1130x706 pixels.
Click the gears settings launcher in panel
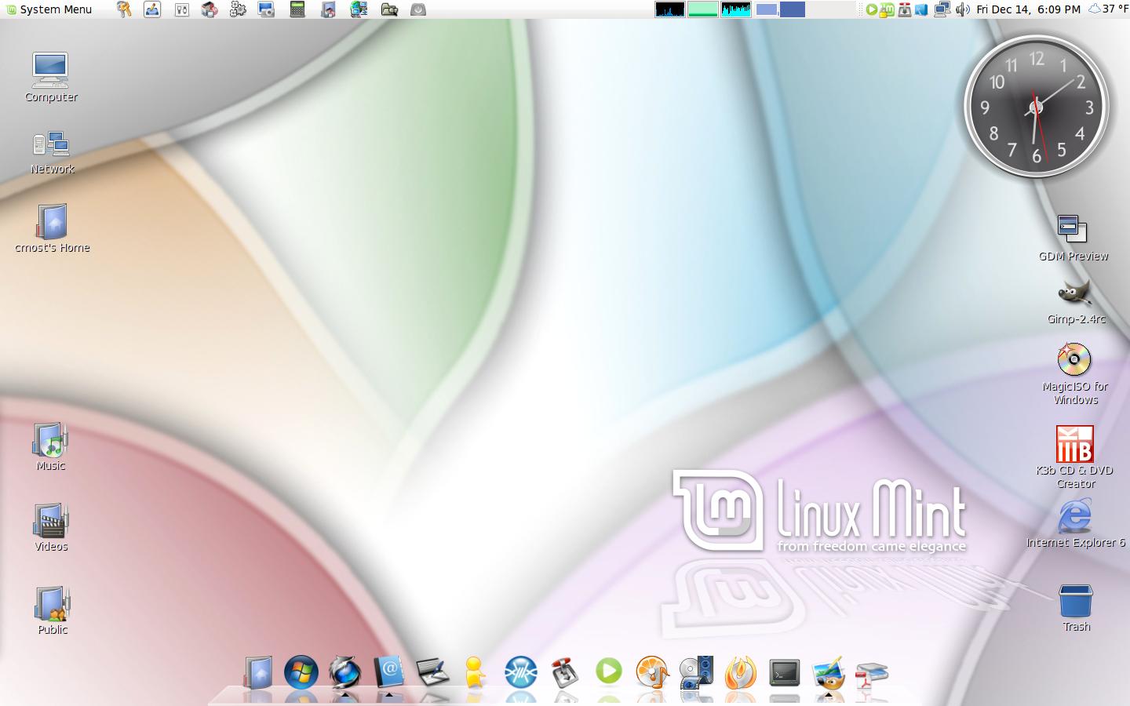[238, 9]
